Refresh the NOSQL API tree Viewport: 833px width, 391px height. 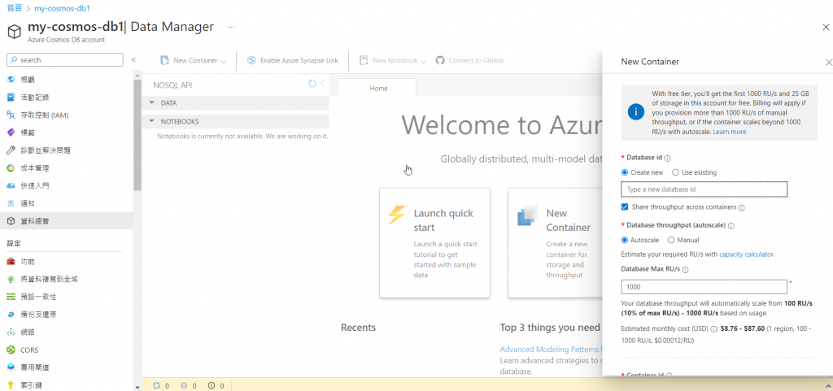(x=312, y=84)
